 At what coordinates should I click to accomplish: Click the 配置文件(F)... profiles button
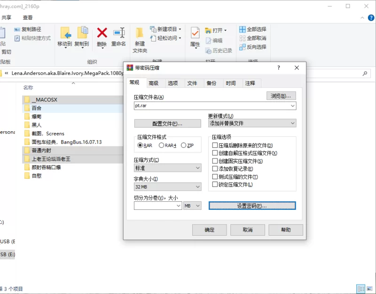(167, 124)
